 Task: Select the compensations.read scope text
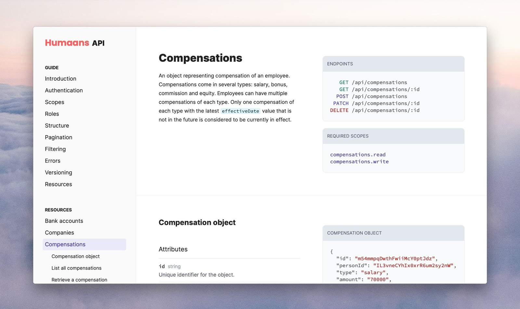(x=357, y=155)
